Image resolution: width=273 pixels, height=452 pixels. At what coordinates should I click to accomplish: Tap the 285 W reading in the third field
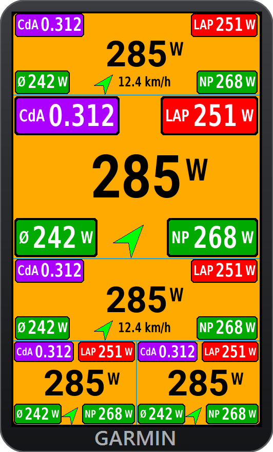coord(144,300)
